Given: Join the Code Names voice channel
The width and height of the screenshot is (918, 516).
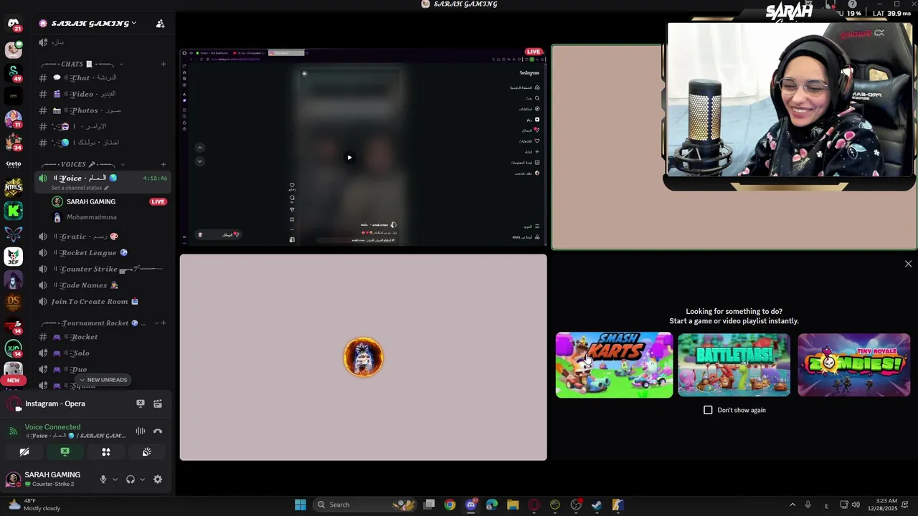Looking at the screenshot, I should pos(103,285).
